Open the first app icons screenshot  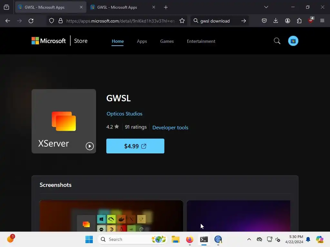(x=111, y=216)
